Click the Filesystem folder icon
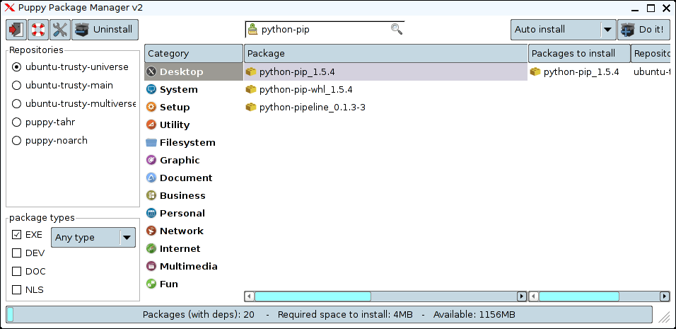 pos(151,142)
